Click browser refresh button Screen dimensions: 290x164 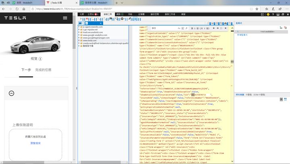click(x=17, y=9)
